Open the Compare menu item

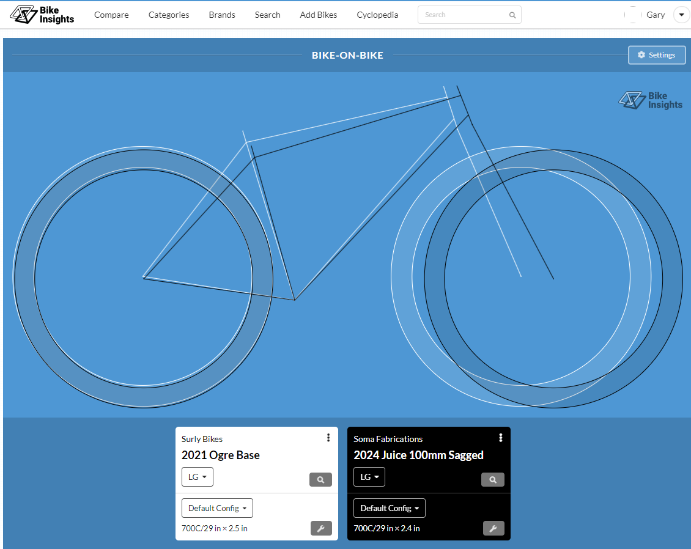111,15
